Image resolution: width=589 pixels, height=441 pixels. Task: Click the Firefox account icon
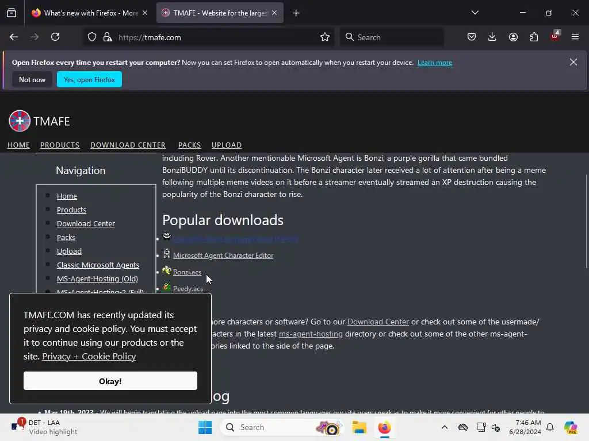pos(513,37)
